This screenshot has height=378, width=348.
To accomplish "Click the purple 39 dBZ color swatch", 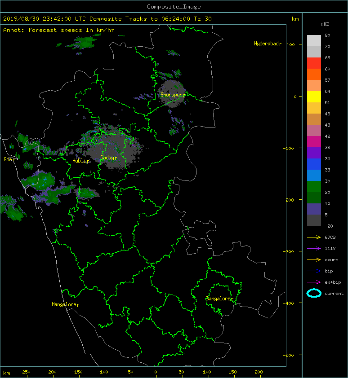I will (x=314, y=153).
